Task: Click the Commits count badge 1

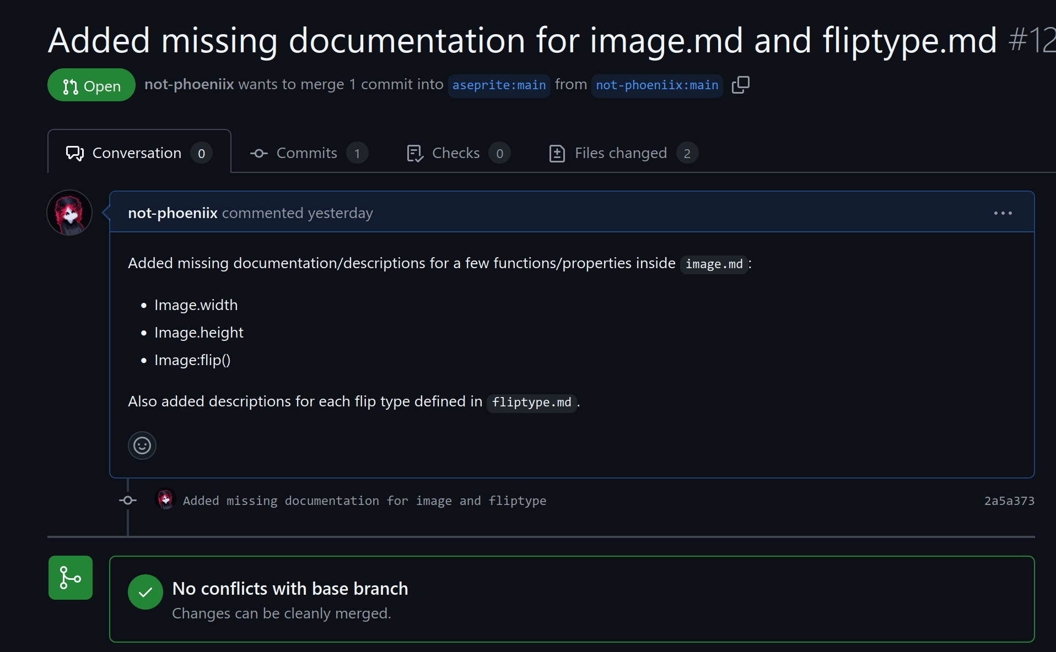Action: 357,153
